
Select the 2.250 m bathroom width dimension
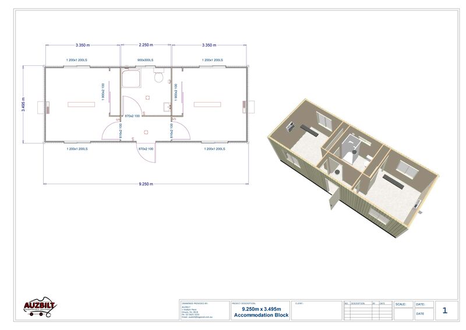(146, 45)
